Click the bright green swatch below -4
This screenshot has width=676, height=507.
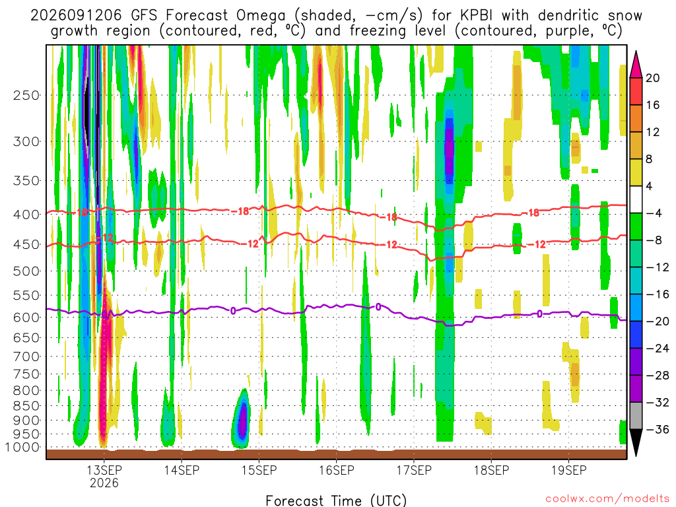636,226
